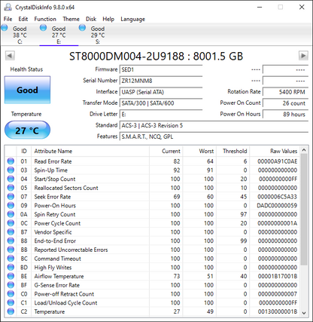
Task: Open the Theme menu
Action: pos(71,19)
